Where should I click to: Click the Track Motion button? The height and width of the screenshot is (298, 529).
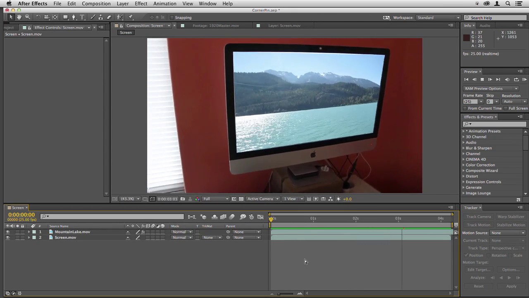(478, 225)
